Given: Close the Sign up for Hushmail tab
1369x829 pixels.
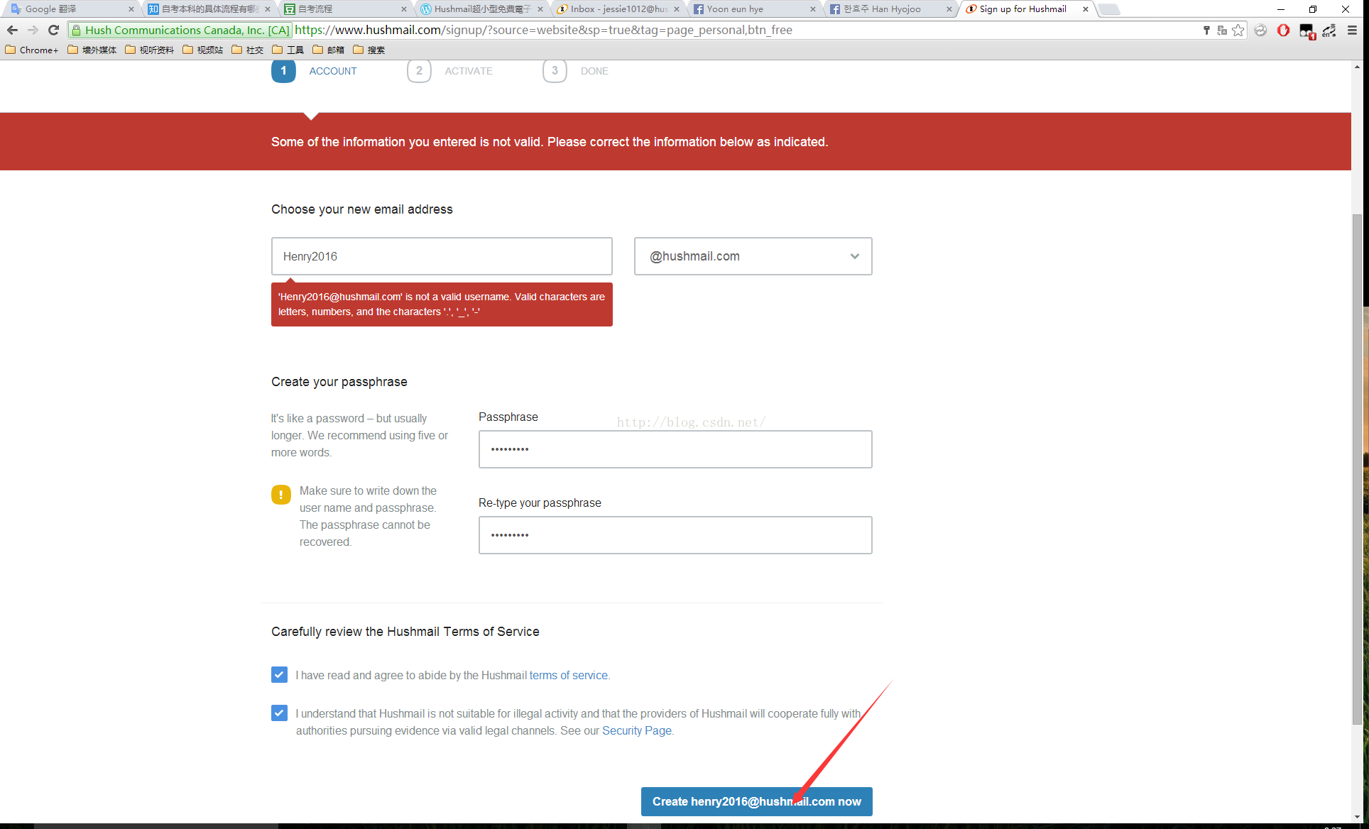Looking at the screenshot, I should click(x=1086, y=9).
